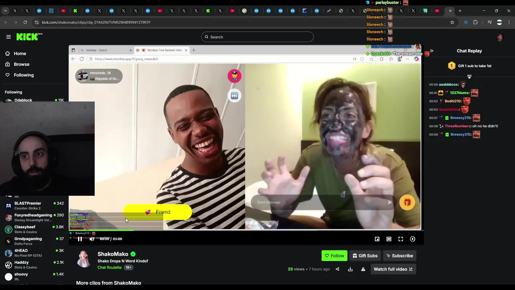Click the 18+ tag badge
Screen dimensions: 515x290
pos(128,267)
